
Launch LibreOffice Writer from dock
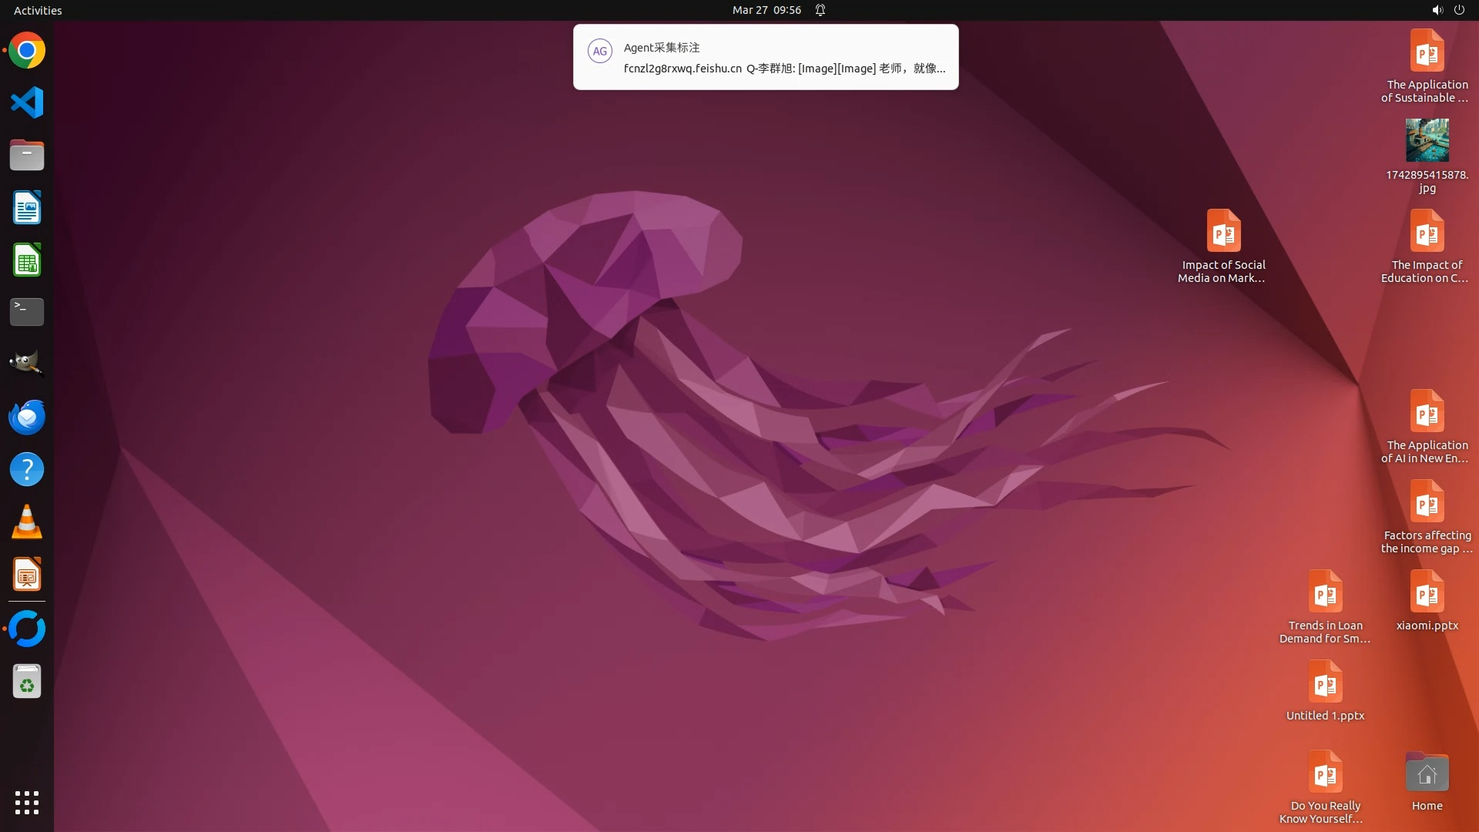pos(27,207)
